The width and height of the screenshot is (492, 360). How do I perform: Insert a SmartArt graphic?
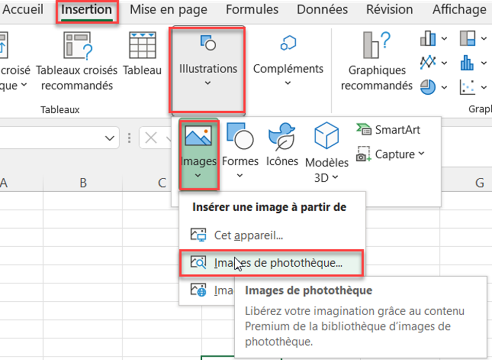point(388,129)
